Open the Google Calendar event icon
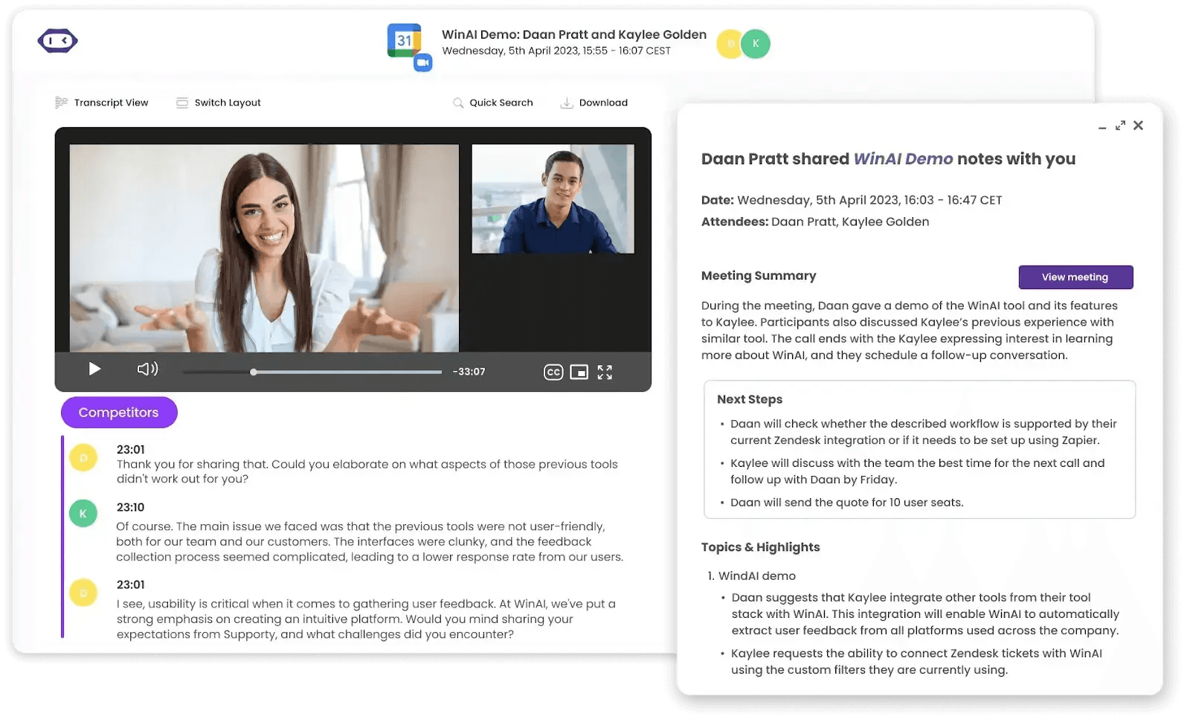 (x=404, y=40)
